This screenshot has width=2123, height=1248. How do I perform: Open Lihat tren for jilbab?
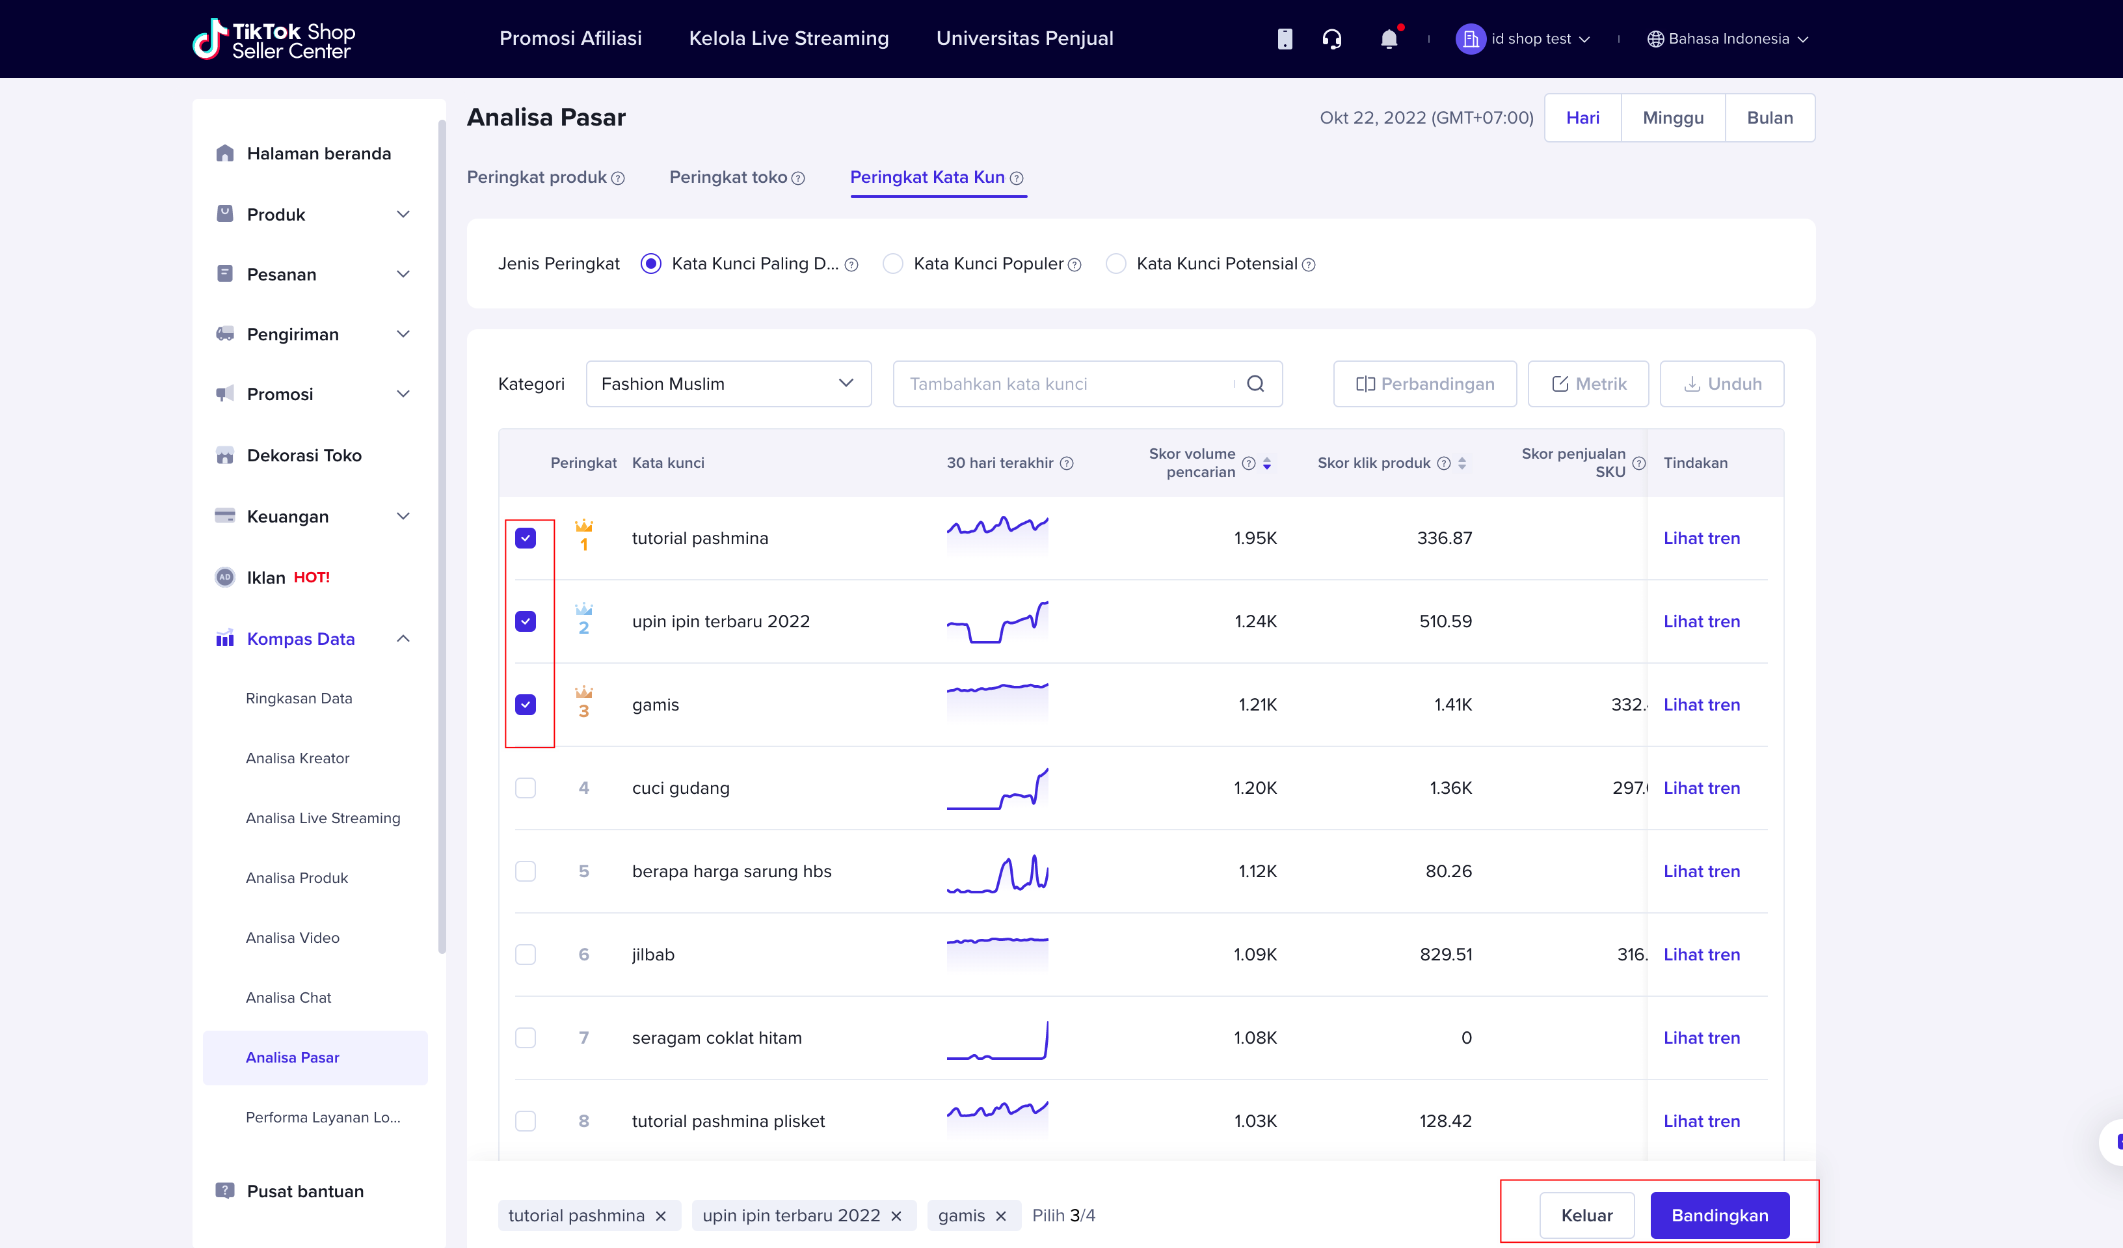pos(1702,955)
